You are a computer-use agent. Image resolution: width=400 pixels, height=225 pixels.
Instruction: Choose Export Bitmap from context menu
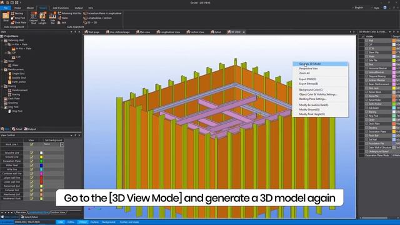point(320,84)
